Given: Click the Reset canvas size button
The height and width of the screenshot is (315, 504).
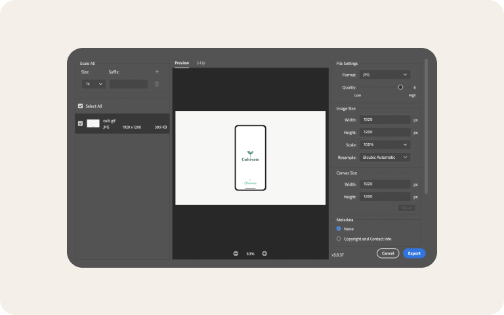Looking at the screenshot, I should 407,208.
